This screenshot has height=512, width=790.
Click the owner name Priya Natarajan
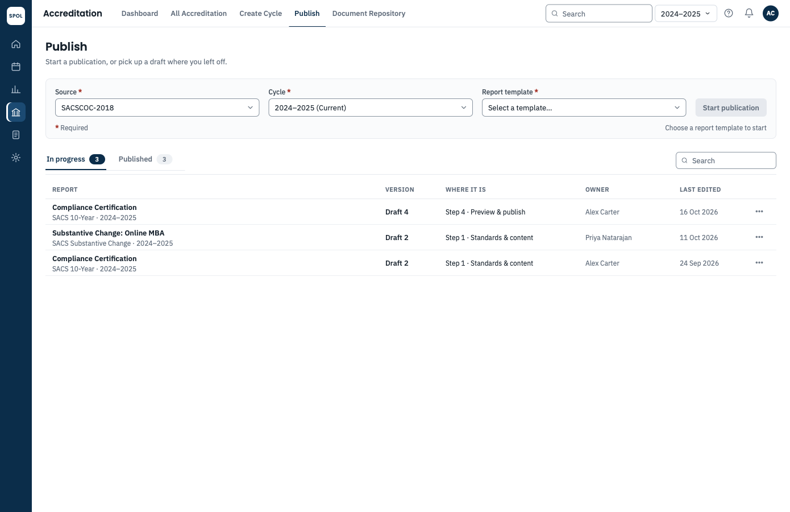pos(609,238)
